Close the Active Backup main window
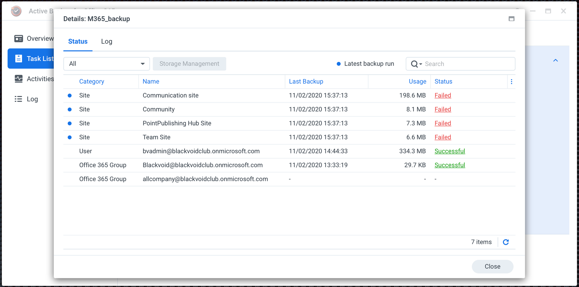Image resolution: width=579 pixels, height=287 pixels. [563, 11]
